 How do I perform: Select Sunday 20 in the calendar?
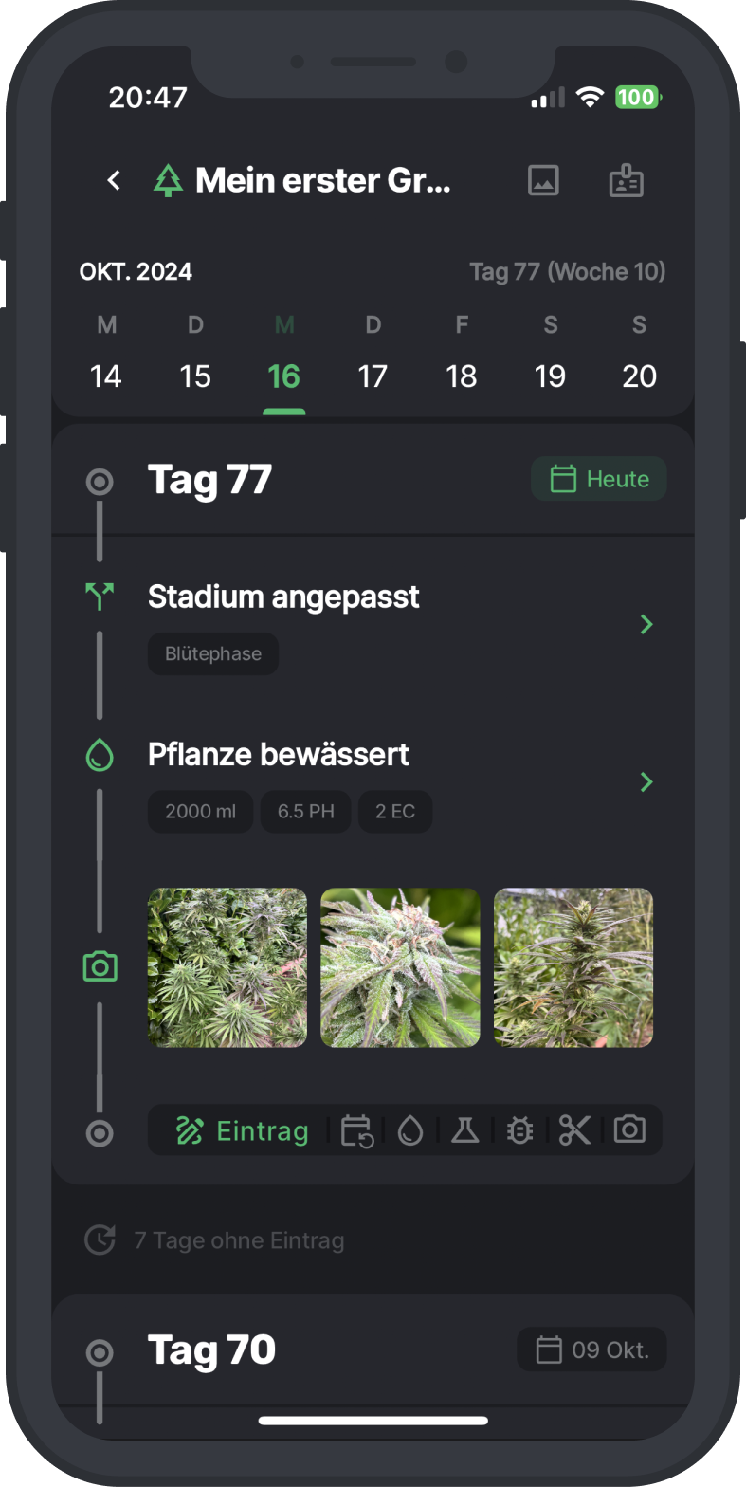point(639,376)
